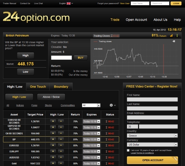
Task: Choose Low for British Petroleum
Action: (26, 72)
